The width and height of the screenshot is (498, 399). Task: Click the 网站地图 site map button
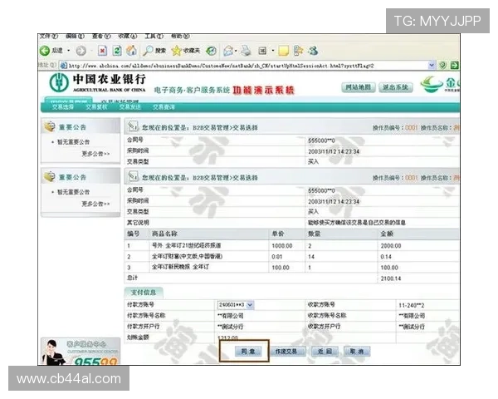(359, 87)
